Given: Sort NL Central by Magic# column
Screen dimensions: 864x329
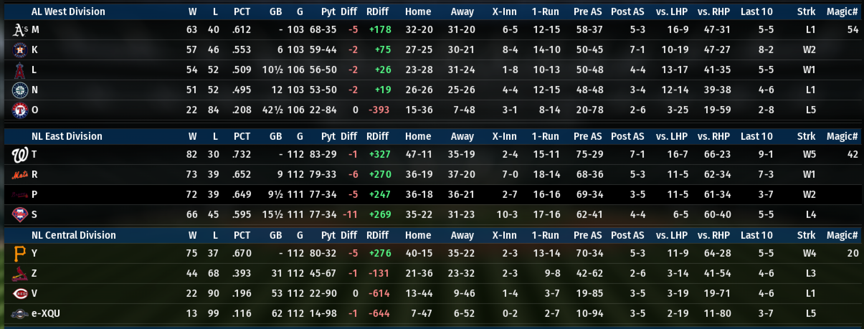Looking at the screenshot, I should click(x=842, y=235).
